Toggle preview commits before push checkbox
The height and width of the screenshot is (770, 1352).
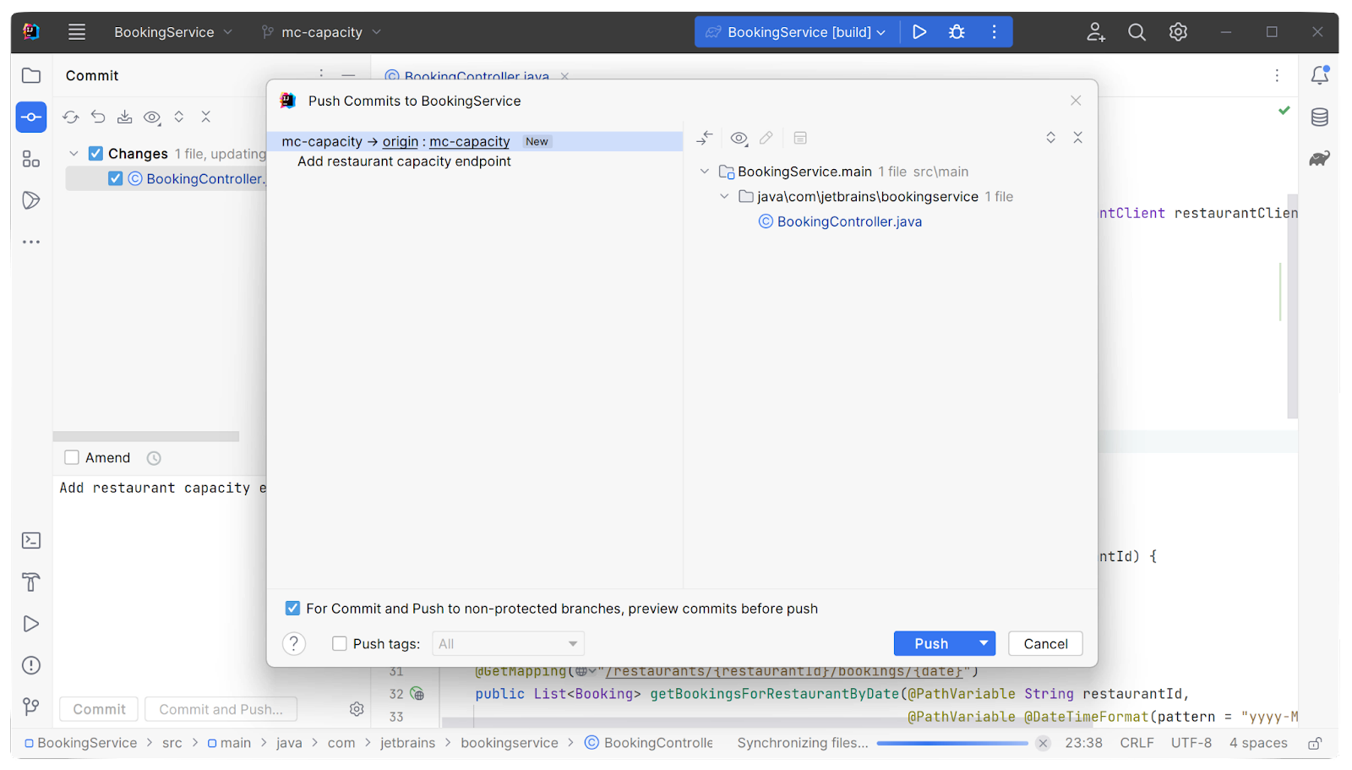[x=292, y=609]
